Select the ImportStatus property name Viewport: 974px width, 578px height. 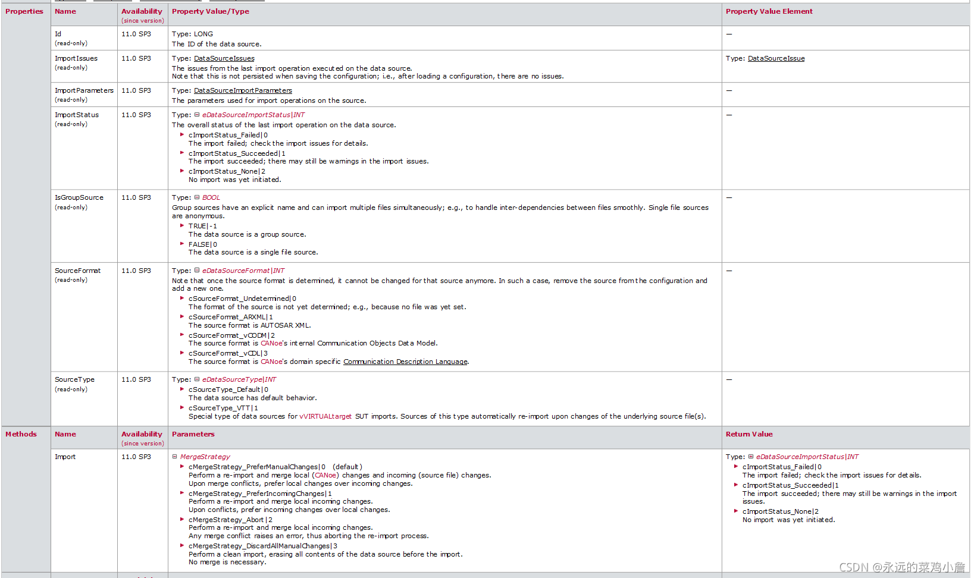click(77, 115)
